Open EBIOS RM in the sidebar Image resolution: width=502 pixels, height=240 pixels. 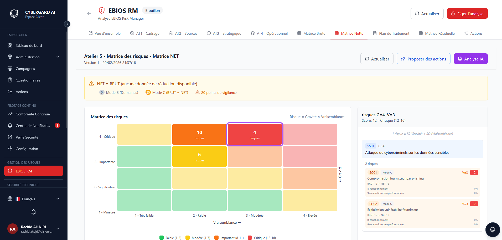(x=34, y=171)
